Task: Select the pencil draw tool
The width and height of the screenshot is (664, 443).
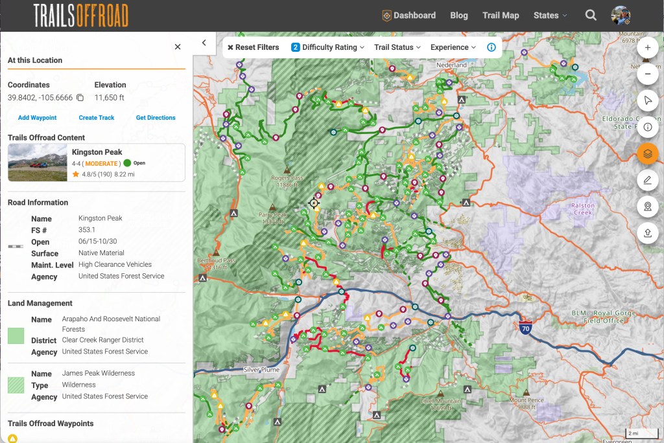Action: coord(648,180)
